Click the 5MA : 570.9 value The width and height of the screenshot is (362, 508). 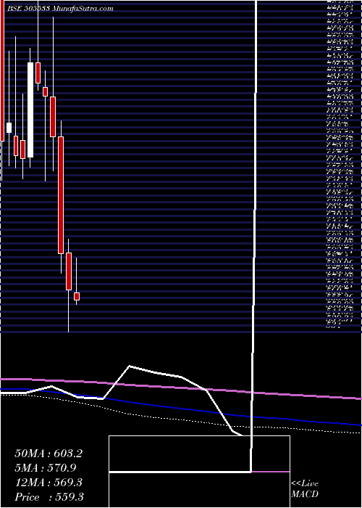click(x=46, y=468)
